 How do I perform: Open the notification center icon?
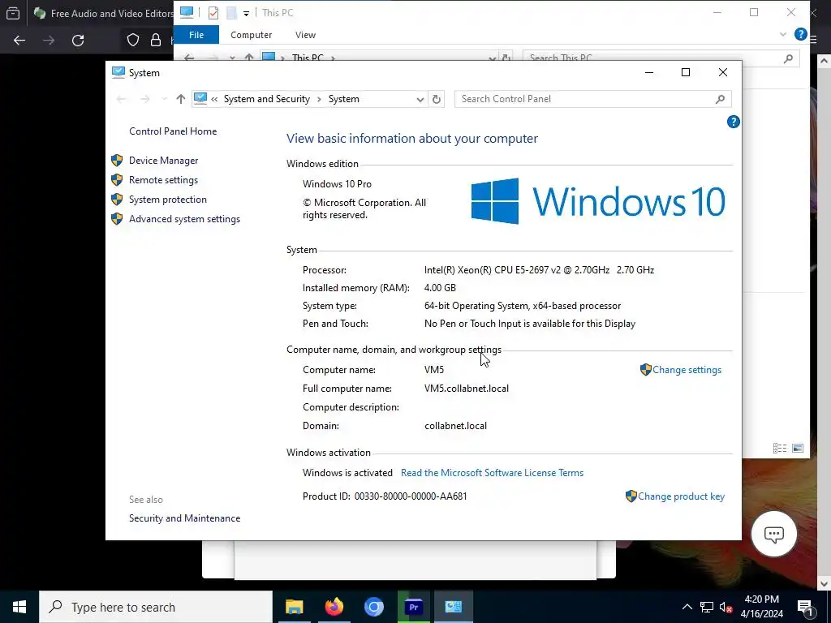click(x=806, y=607)
